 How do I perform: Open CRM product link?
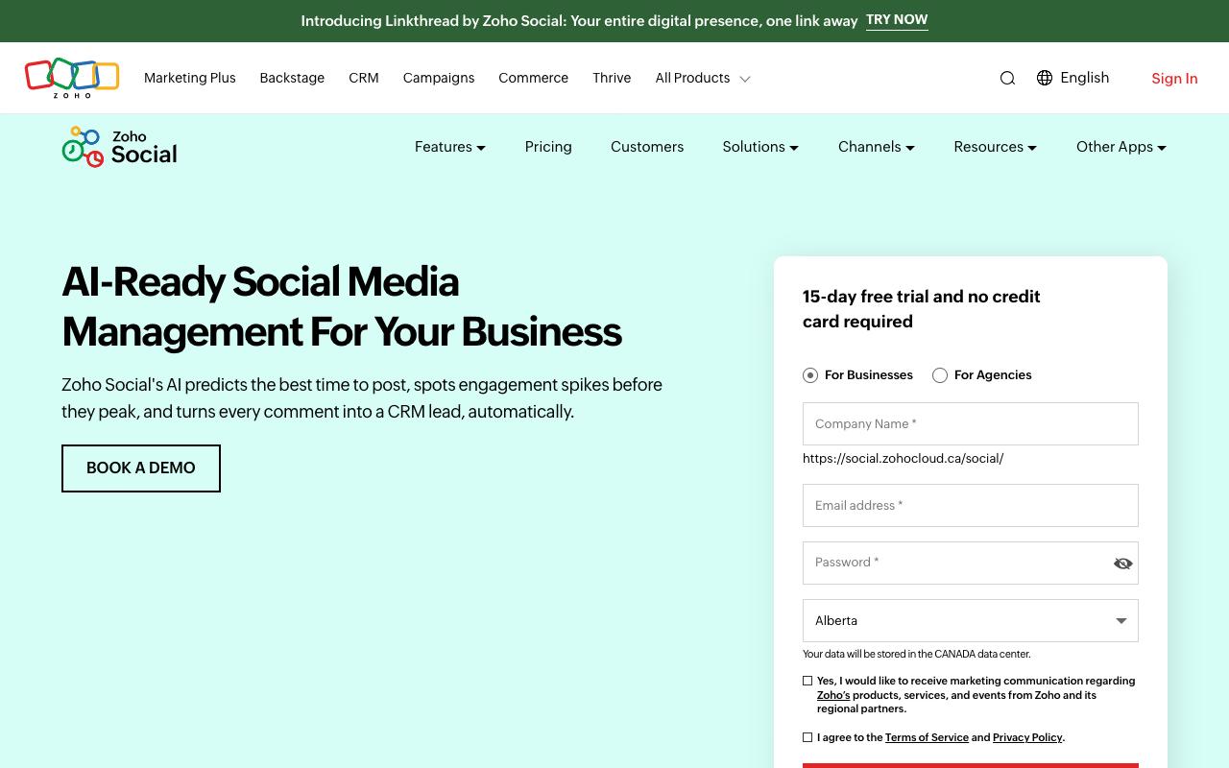pyautogui.click(x=364, y=78)
